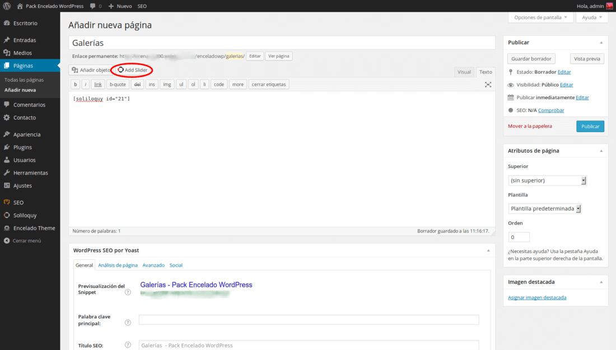This screenshot has height=350, width=616.
Task: Open the Opciones de pantalla dropdown
Action: [540, 17]
